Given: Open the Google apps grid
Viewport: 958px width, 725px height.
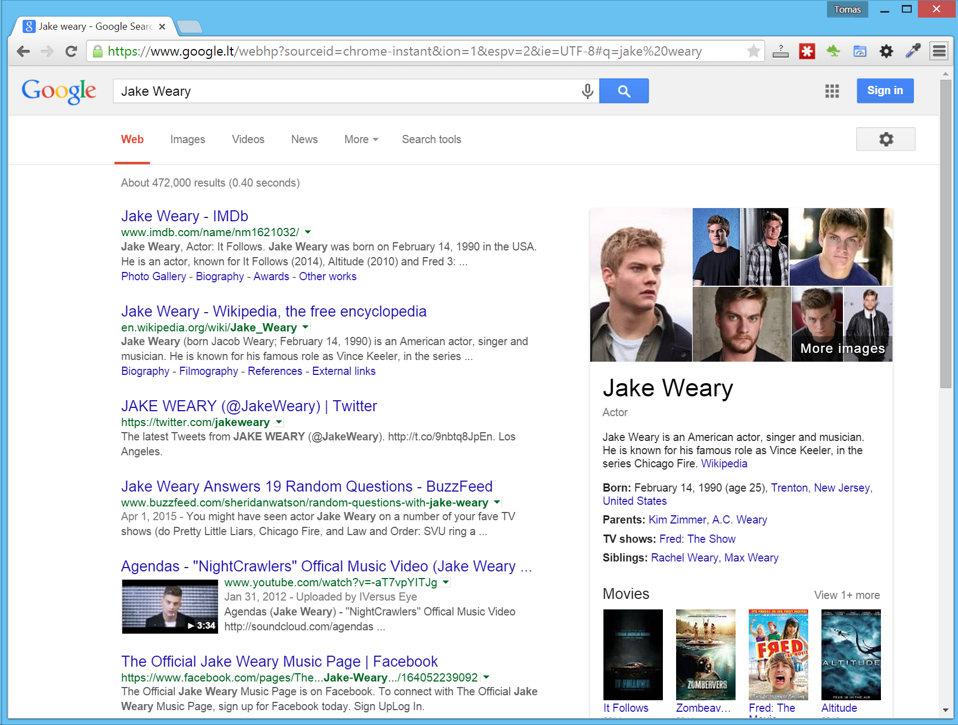Looking at the screenshot, I should click(832, 91).
